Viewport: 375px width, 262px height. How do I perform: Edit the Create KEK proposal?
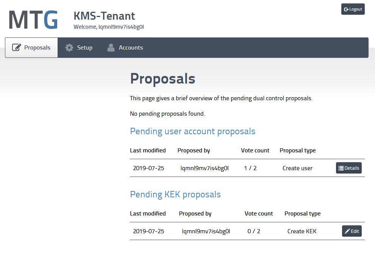click(352, 231)
